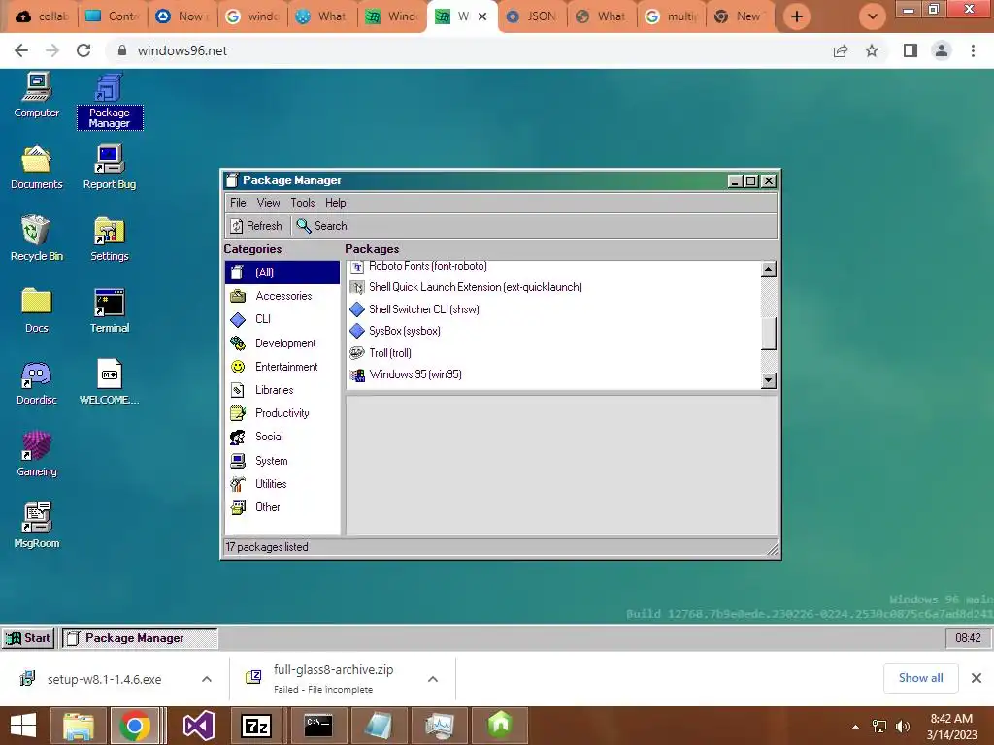Viewport: 994px width, 745px height.
Task: Close the downloads bar
Action: (977, 678)
